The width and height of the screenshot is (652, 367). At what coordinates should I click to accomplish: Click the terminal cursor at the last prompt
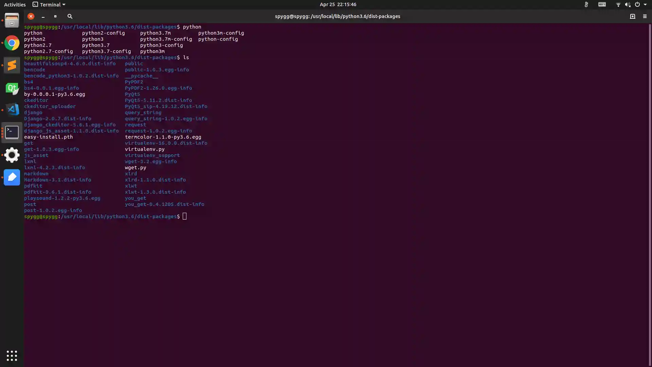point(184,216)
